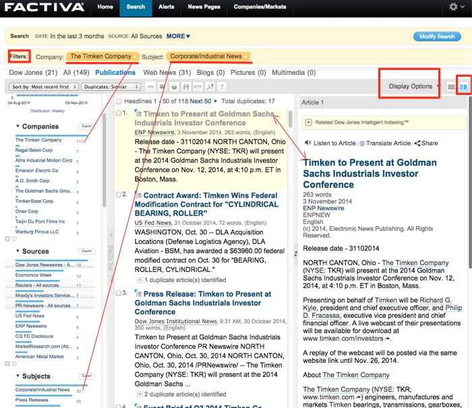Open Dow Jones Institutional News source link
The width and height of the screenshot is (472, 408).
pyautogui.click(x=176, y=321)
